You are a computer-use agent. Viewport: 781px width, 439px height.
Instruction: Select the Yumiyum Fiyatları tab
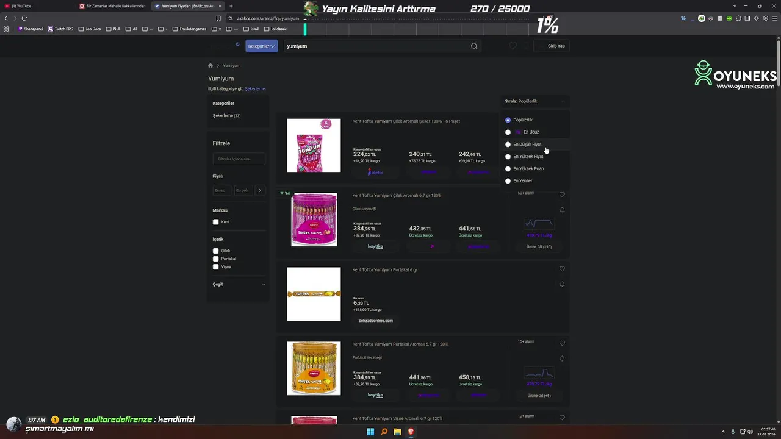[187, 6]
